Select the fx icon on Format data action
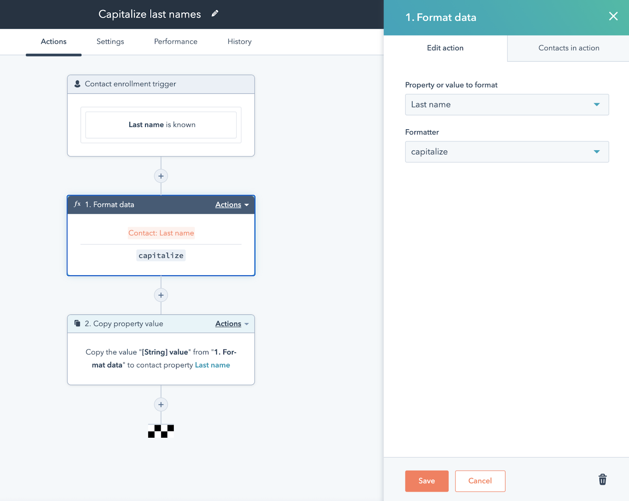Viewport: 629px width, 501px height. click(x=77, y=204)
